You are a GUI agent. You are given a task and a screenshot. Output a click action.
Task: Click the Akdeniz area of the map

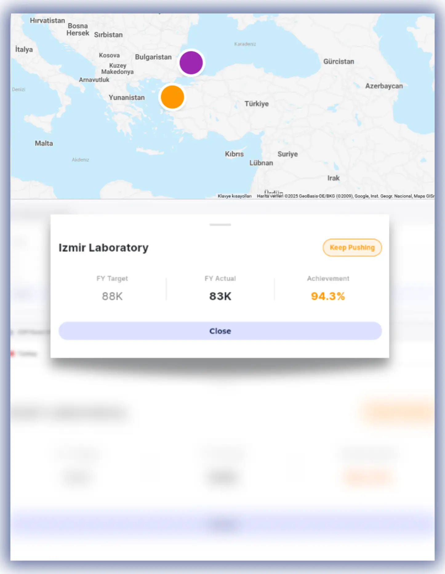[80, 160]
